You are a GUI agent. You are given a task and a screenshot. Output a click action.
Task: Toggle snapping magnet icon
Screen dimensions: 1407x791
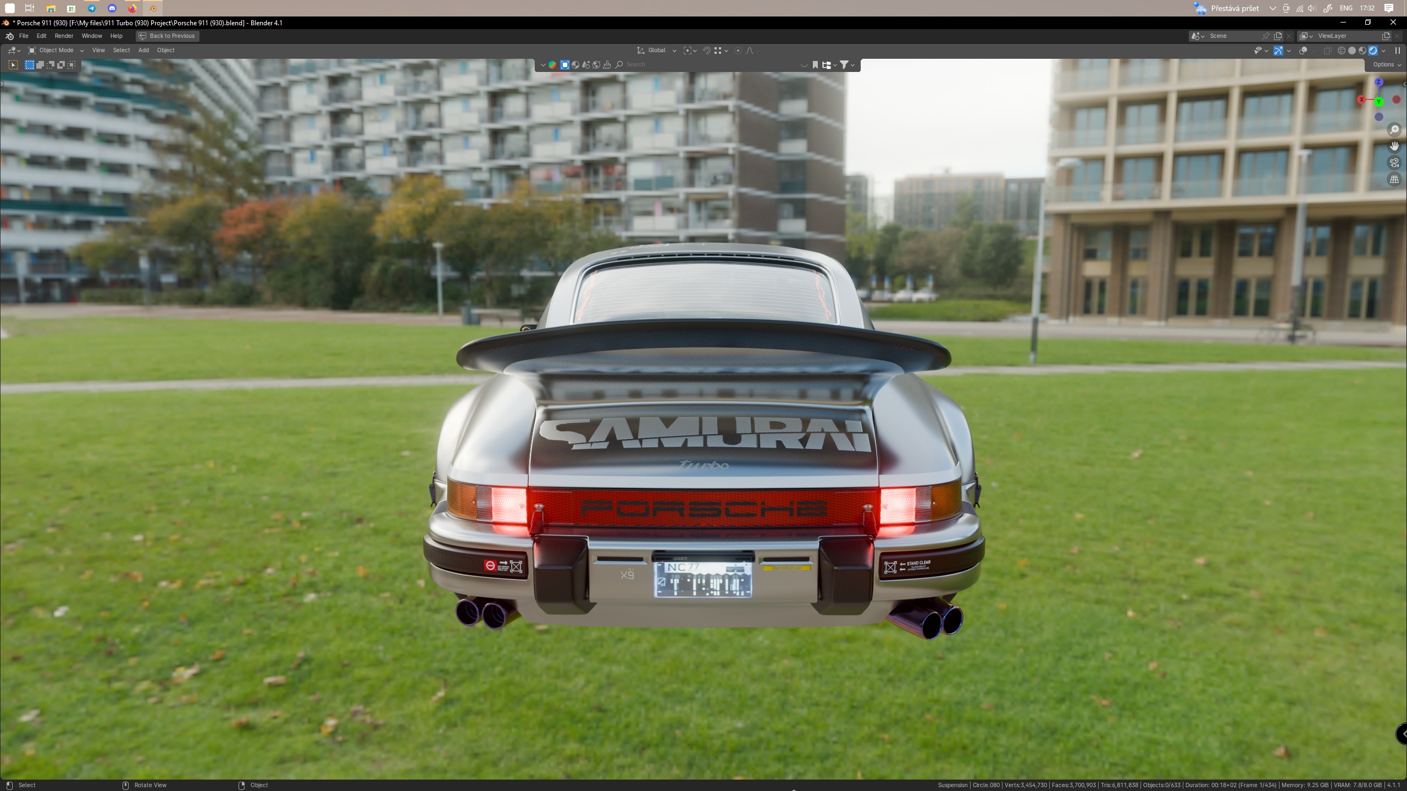pyautogui.click(x=707, y=51)
